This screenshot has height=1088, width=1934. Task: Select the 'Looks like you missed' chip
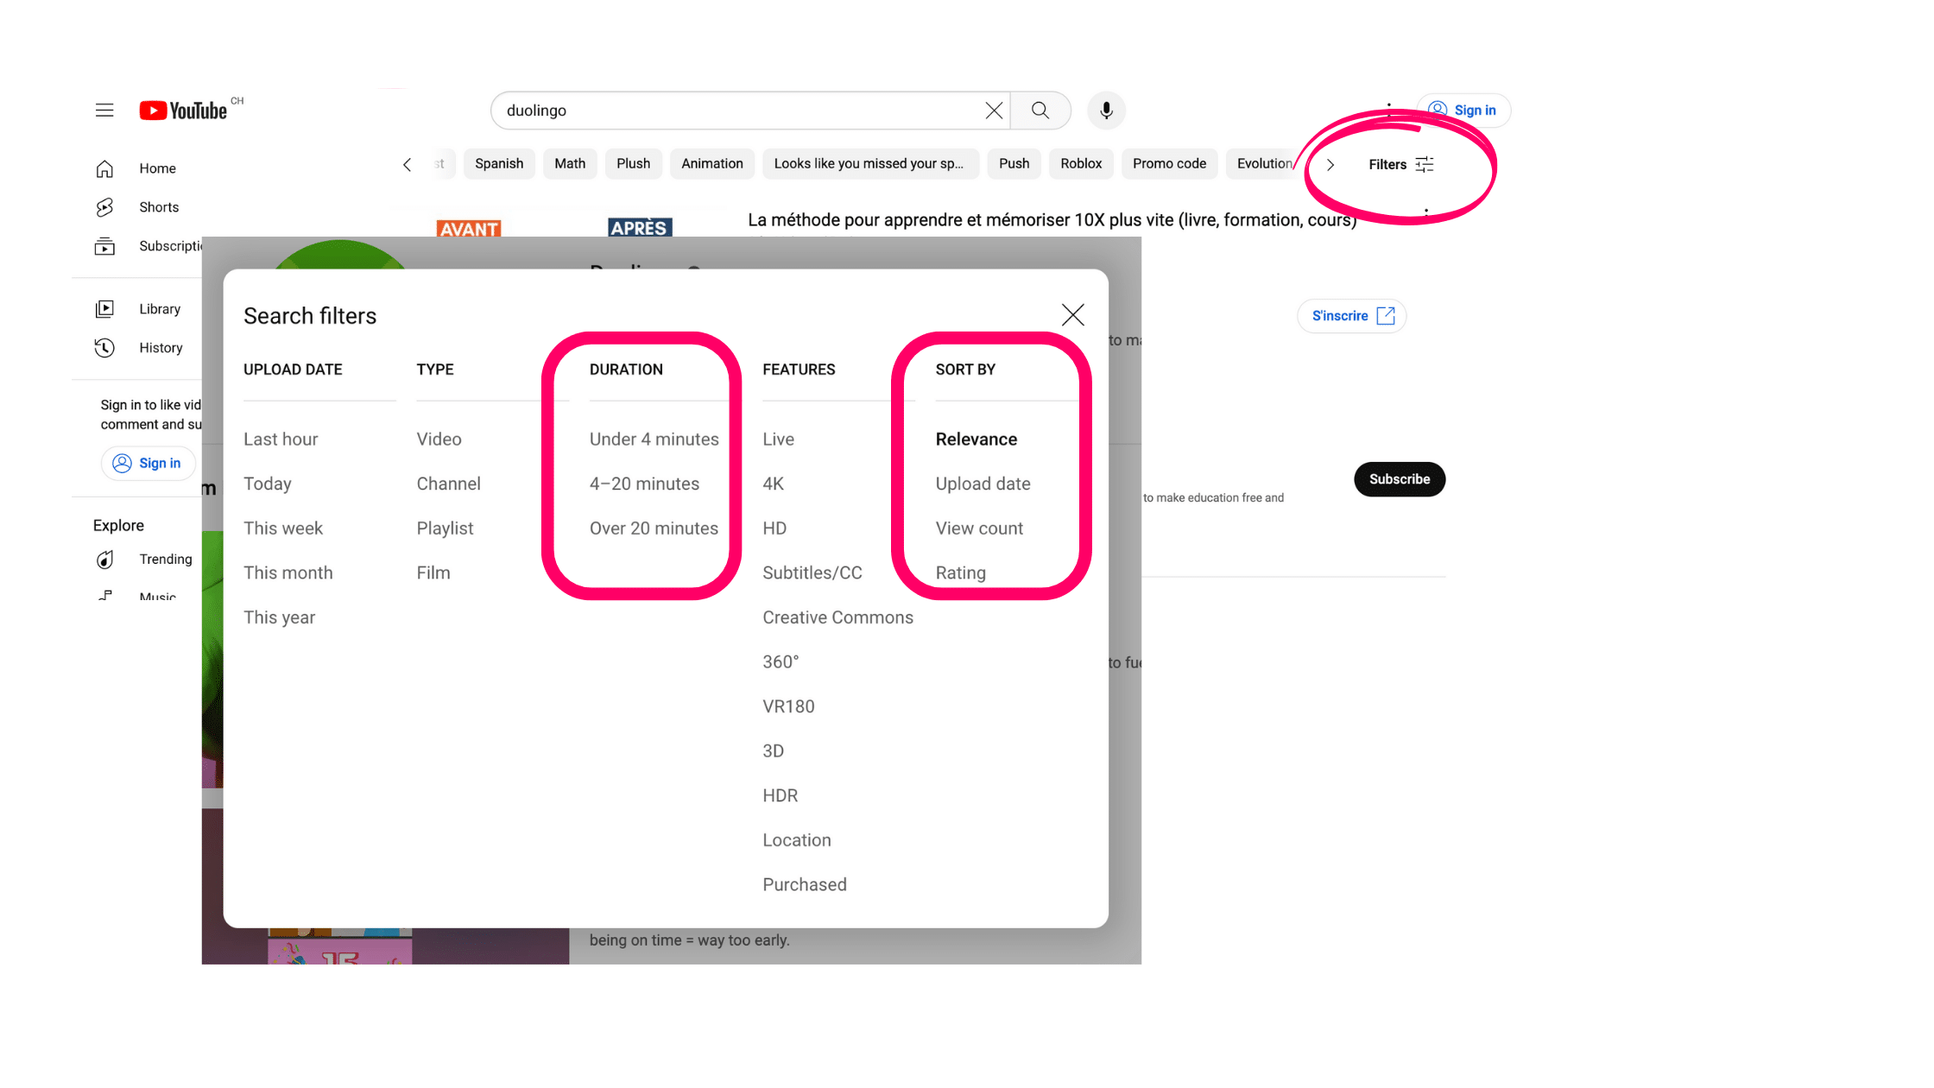(x=870, y=164)
